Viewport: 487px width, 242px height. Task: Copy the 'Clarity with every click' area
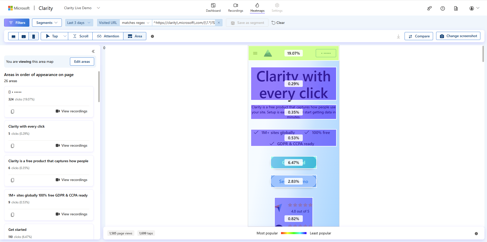(12, 146)
